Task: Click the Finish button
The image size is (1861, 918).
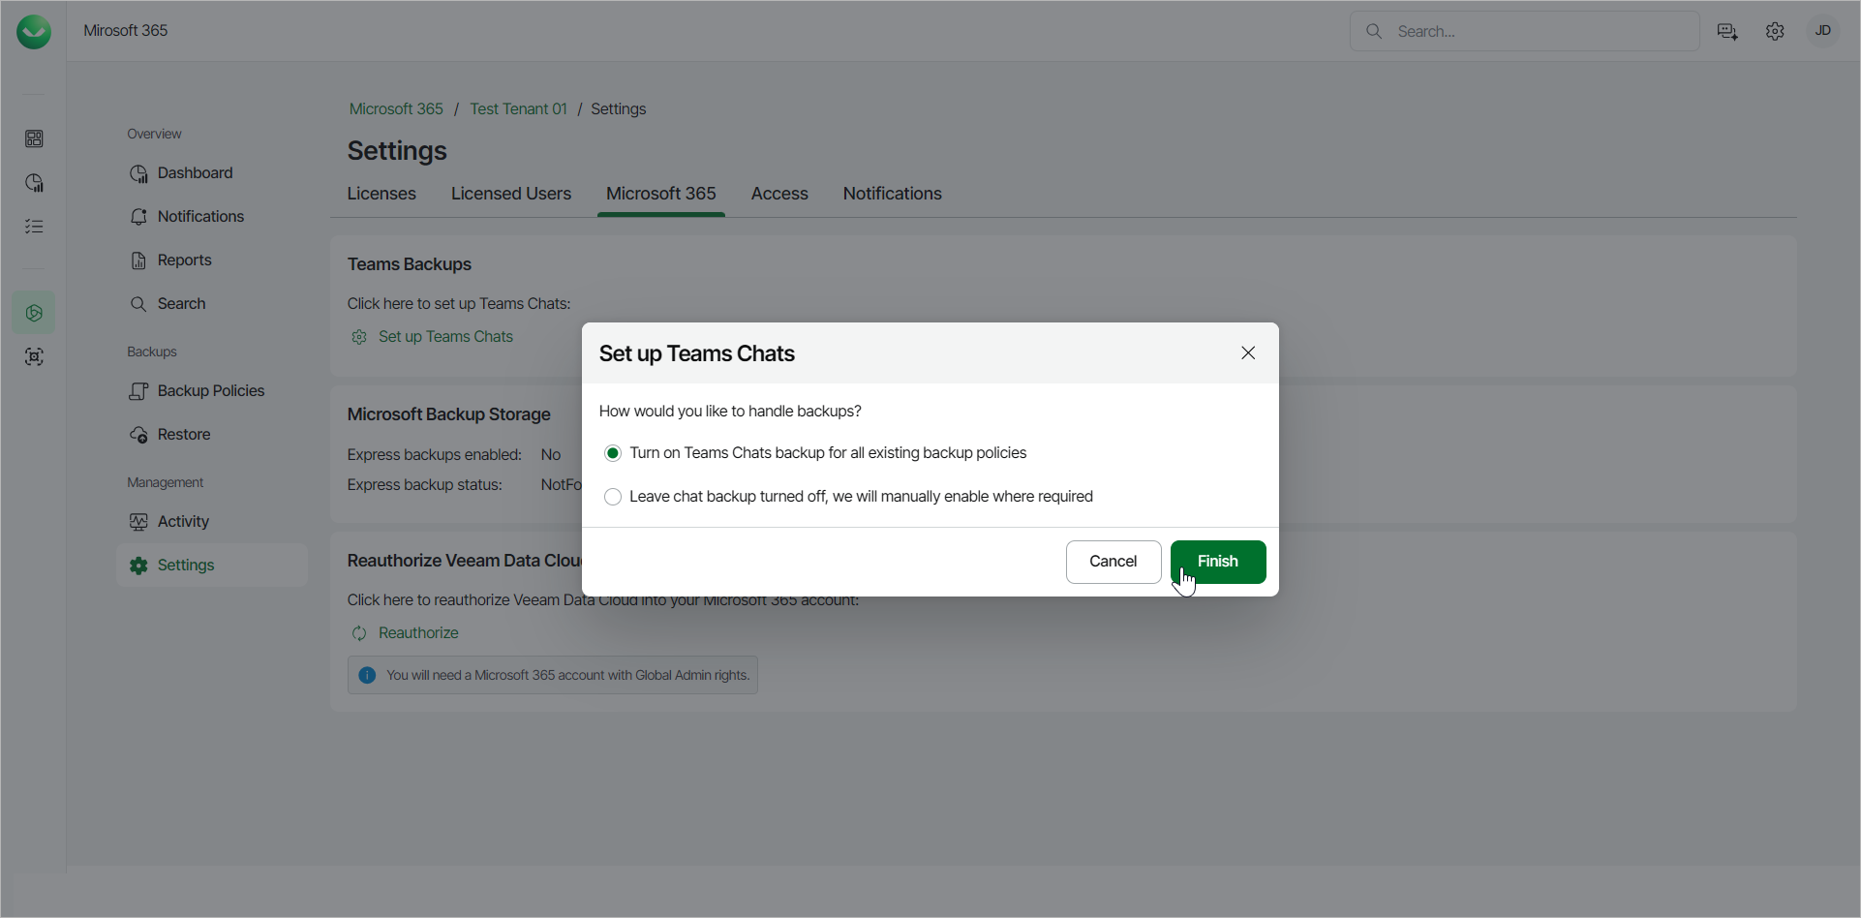Action: click(1217, 562)
